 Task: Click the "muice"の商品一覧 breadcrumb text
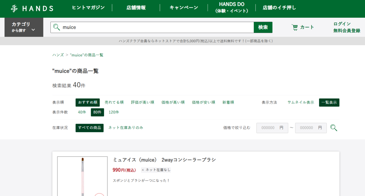click(x=87, y=55)
